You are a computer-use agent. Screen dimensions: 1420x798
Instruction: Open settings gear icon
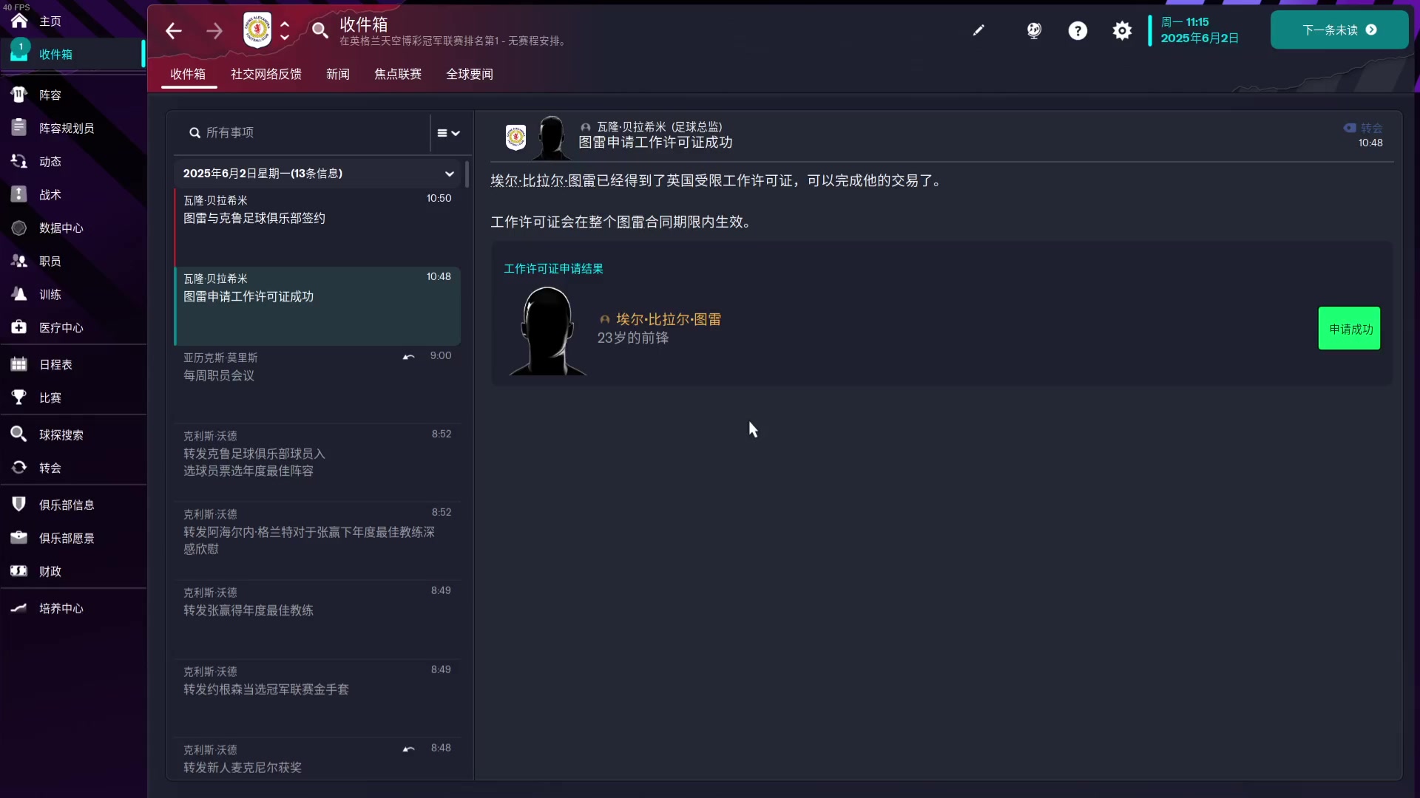click(x=1122, y=30)
